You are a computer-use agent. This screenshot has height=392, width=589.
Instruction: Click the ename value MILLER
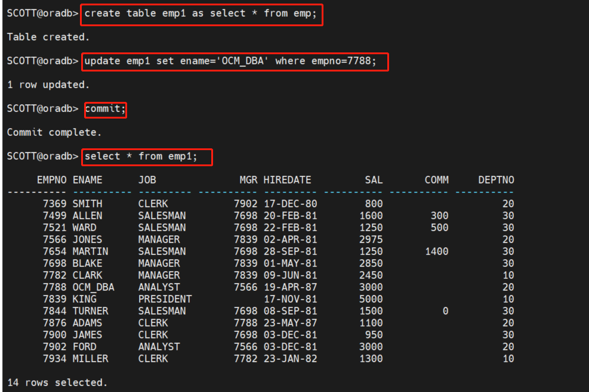tap(90, 359)
